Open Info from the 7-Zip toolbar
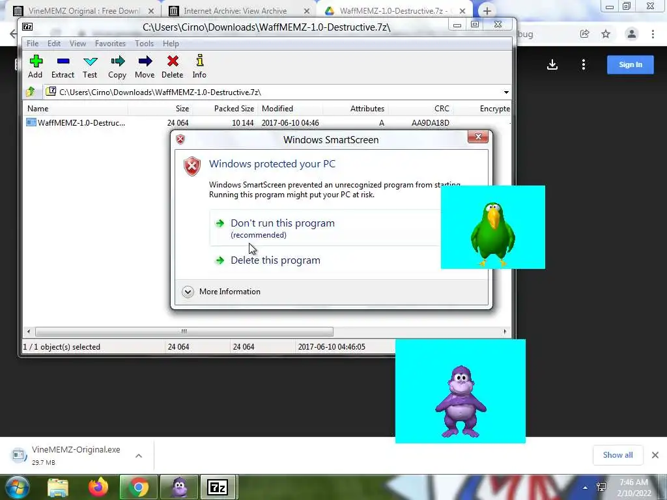The height and width of the screenshot is (500, 667). pos(199,67)
